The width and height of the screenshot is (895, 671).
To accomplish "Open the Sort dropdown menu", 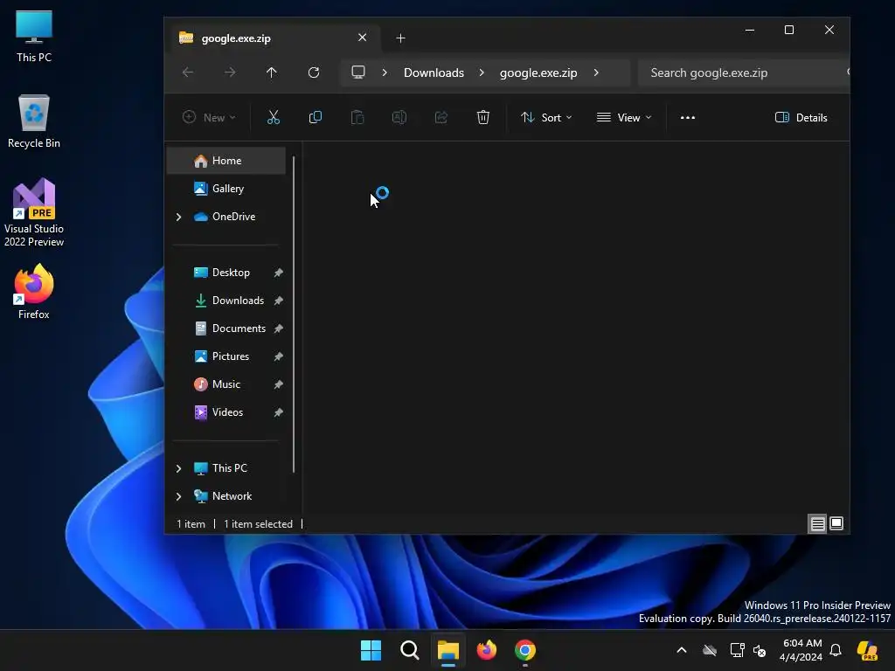I will pos(546,118).
